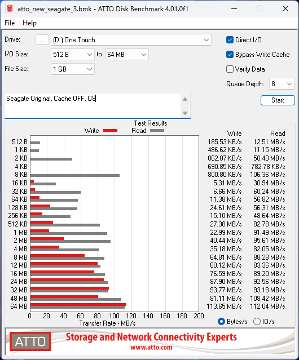This screenshot has height=360, width=299.
Task: Click the gray Read legend swatch
Action: point(157,130)
